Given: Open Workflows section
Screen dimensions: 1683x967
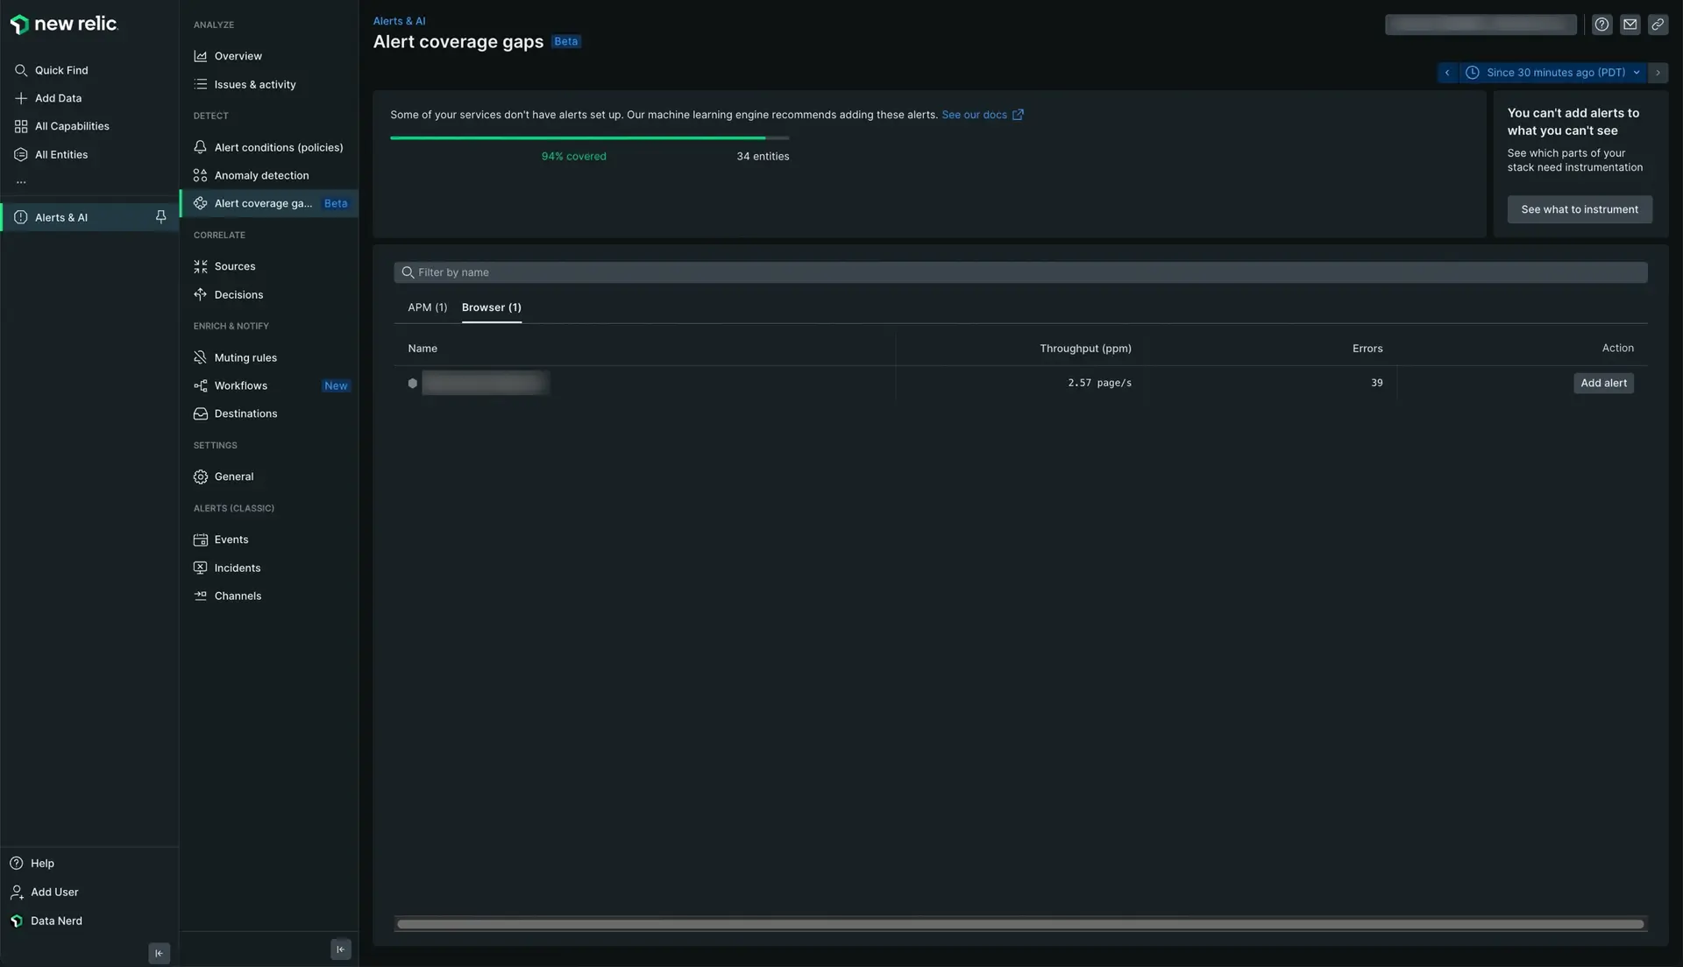Looking at the screenshot, I should pyautogui.click(x=241, y=385).
